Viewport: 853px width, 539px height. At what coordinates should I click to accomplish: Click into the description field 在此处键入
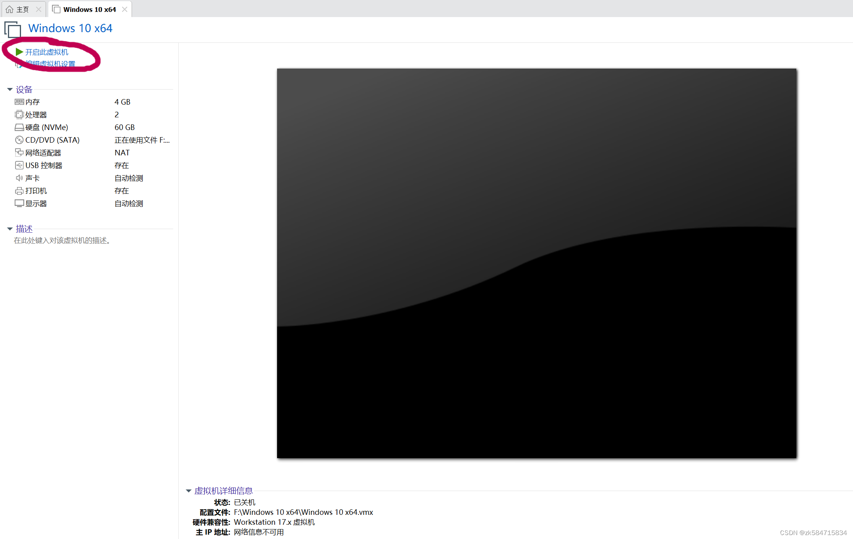tap(62, 241)
